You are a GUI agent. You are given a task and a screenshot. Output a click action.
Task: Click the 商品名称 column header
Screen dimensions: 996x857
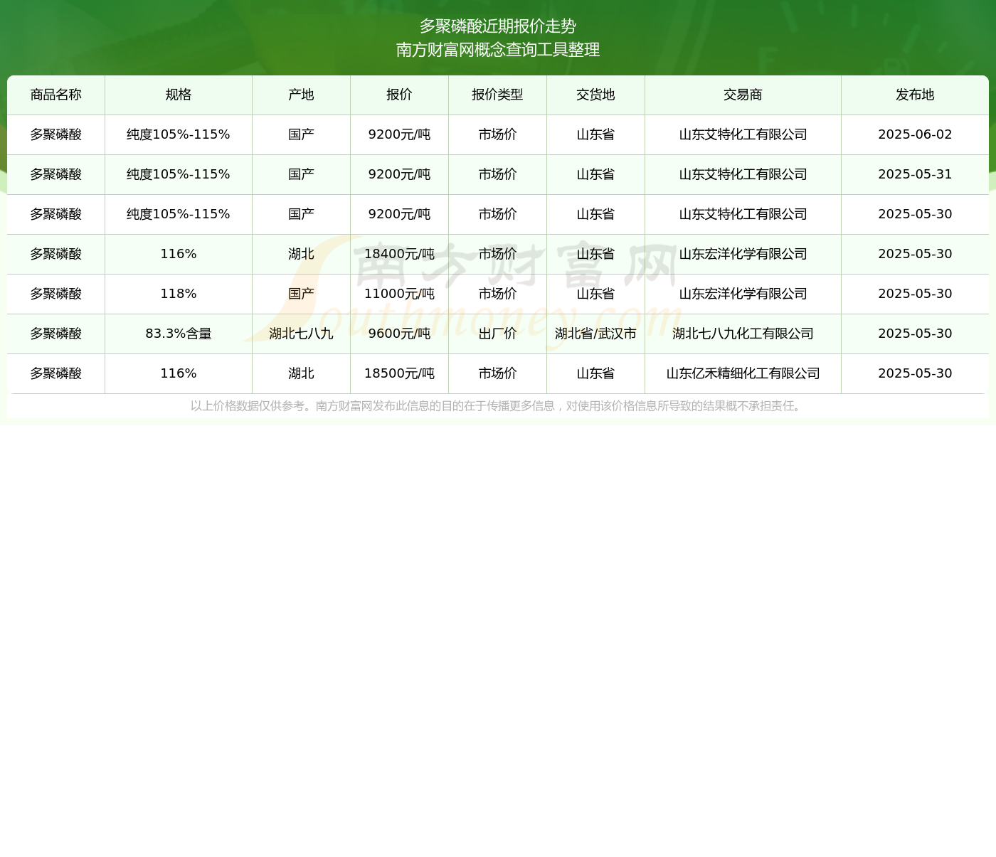point(56,95)
